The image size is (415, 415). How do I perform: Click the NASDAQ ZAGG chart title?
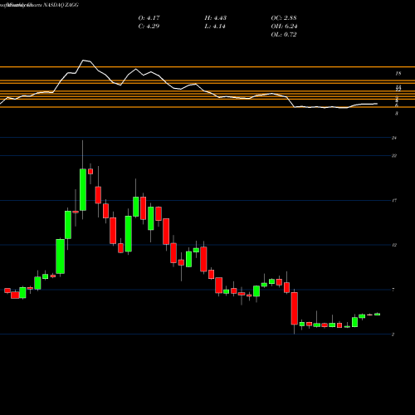click(61, 5)
